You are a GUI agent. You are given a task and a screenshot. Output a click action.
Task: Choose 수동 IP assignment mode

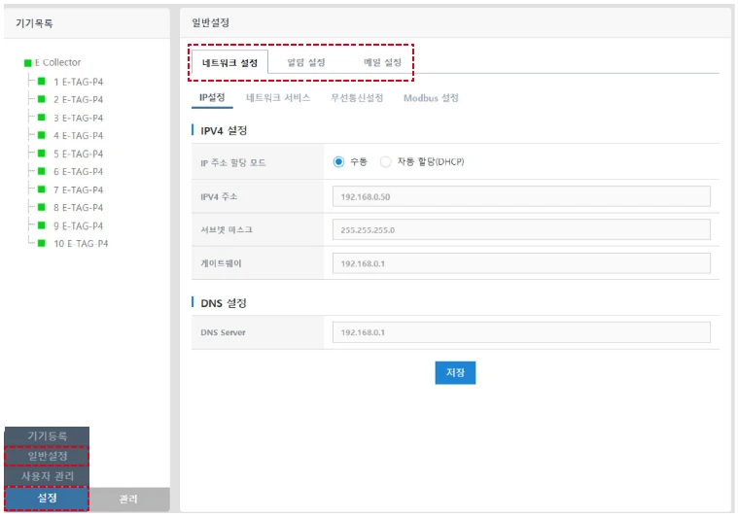point(338,162)
